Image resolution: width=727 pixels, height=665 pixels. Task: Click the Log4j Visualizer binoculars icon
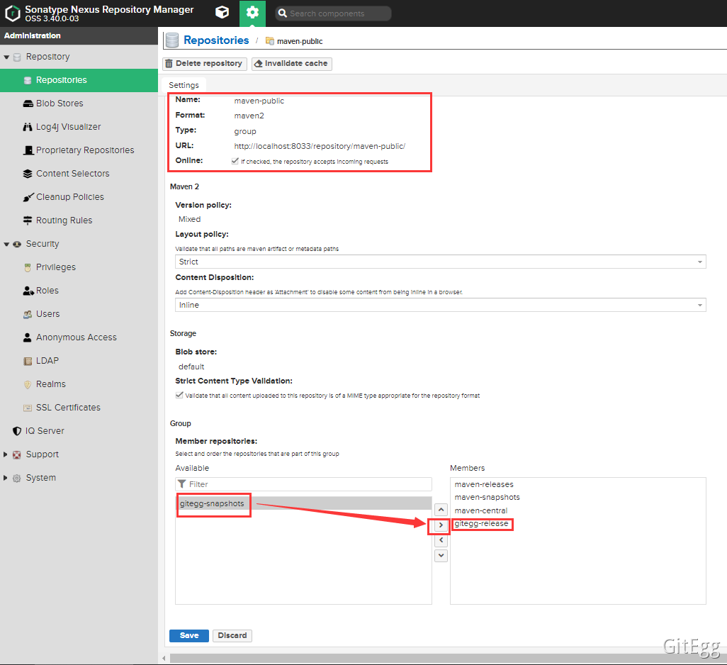(x=28, y=127)
